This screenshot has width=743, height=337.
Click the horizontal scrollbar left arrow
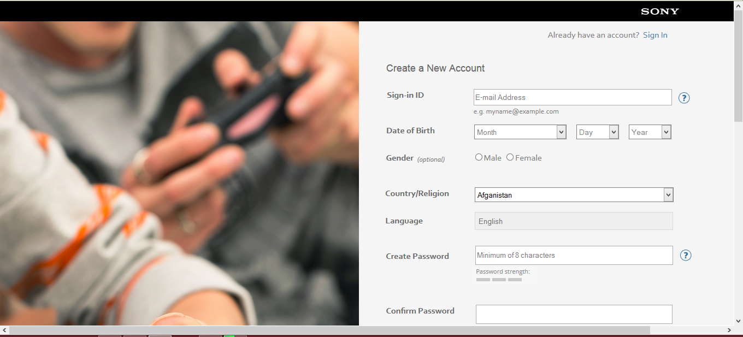coord(4,330)
